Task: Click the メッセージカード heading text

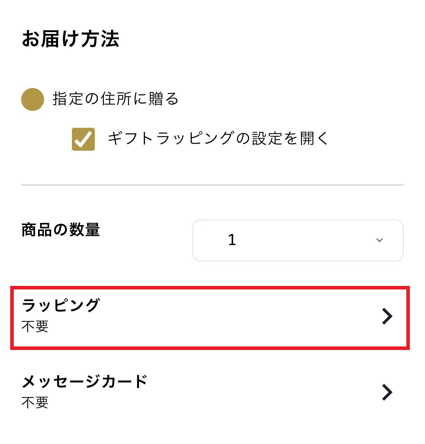Action: click(x=85, y=381)
